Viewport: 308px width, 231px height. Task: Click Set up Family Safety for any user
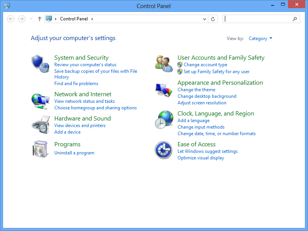[x=216, y=72]
